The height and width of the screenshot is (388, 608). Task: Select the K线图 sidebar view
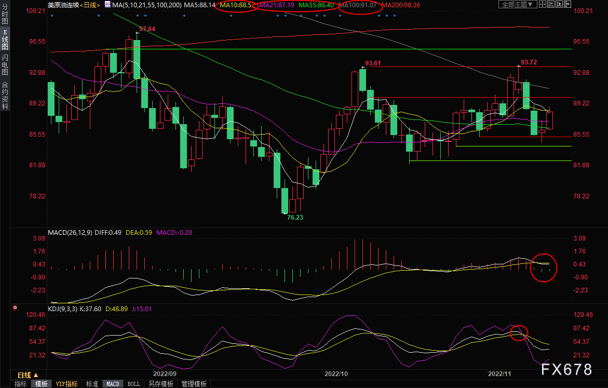point(5,39)
